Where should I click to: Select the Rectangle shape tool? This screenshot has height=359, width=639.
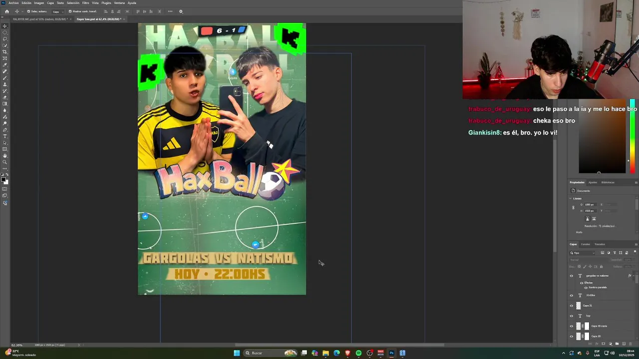pos(4,149)
